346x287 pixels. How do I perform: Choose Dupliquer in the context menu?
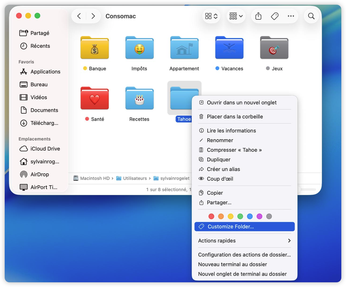tap(244, 160)
